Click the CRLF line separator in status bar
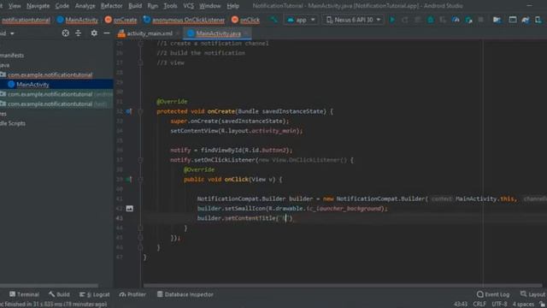The image size is (547, 308). pos(479,305)
